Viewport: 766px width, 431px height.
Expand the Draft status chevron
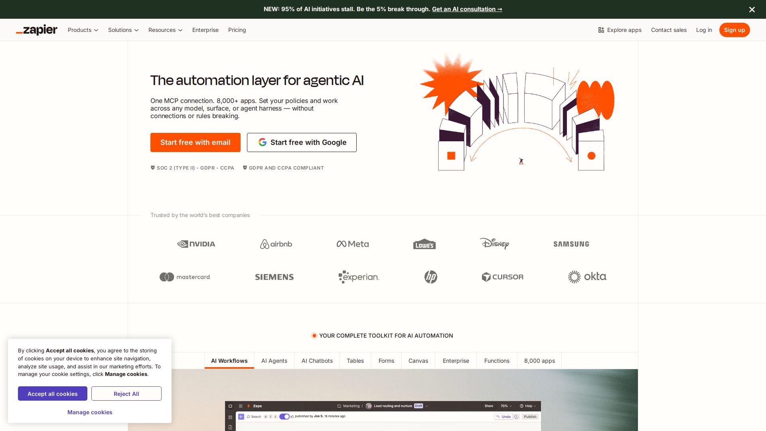[426, 406]
